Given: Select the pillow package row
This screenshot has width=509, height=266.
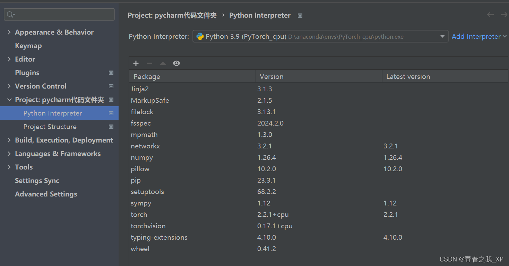Looking at the screenshot, I should pos(318,169).
